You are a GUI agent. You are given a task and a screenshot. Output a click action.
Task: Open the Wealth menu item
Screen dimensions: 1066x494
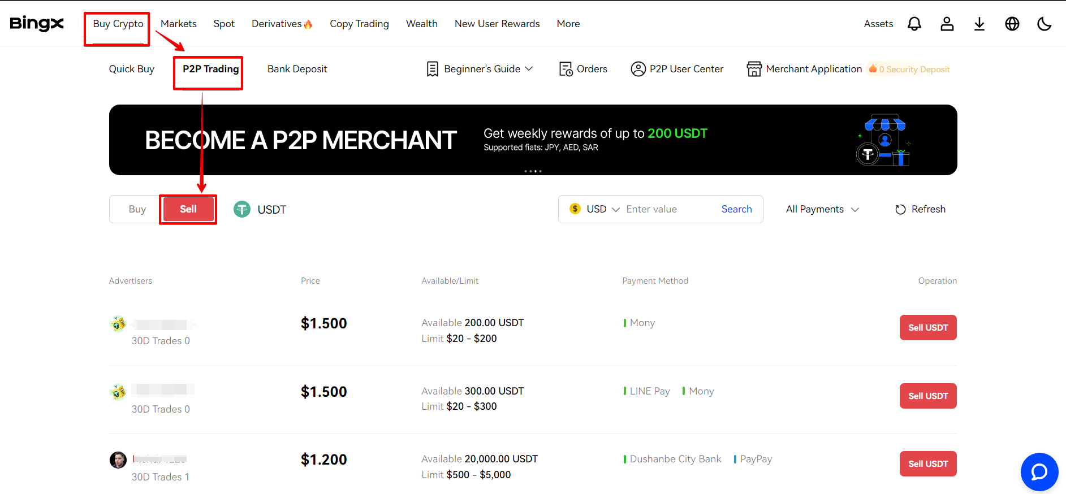(422, 24)
